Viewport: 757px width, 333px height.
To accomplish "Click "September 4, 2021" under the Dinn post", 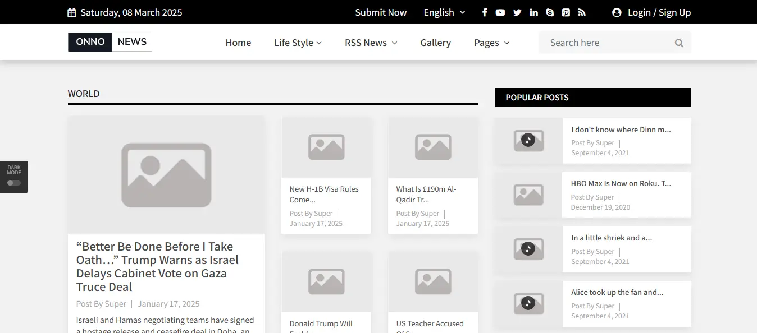I will tap(600, 153).
